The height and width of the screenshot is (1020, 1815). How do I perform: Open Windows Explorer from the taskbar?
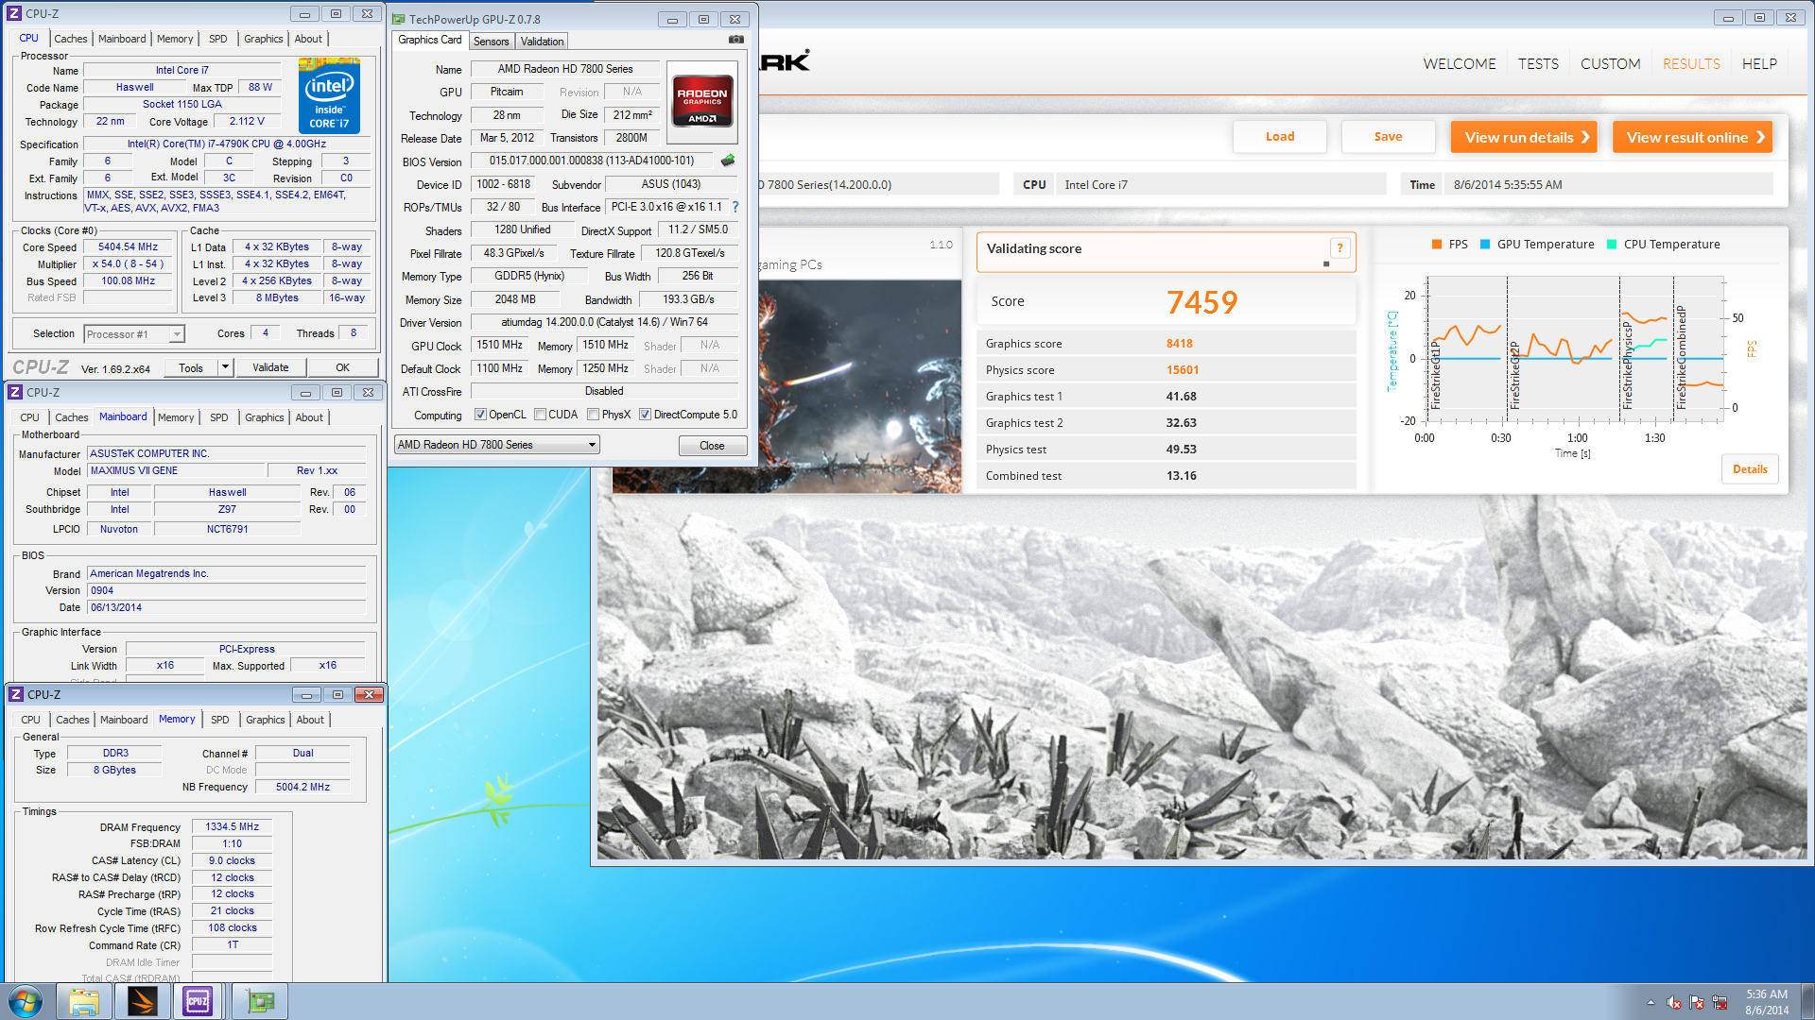(x=83, y=1001)
